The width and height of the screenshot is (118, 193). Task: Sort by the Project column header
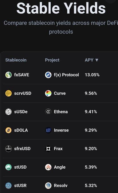coord(52,60)
